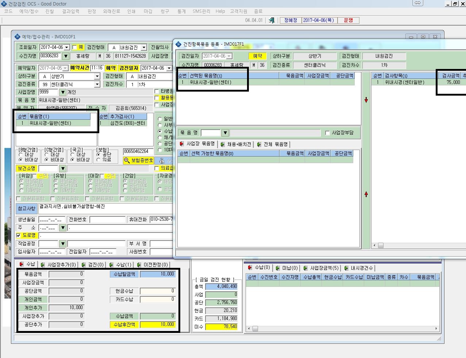The height and width of the screenshot is (358, 466).
Task: Select 의료 radio under 보험
Action: pyautogui.click(x=98, y=159)
